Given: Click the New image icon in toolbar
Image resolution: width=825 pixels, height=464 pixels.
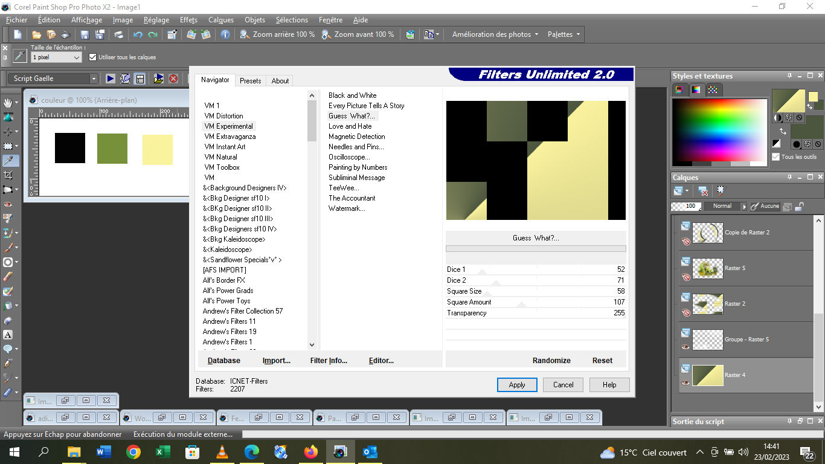Looking at the screenshot, I should pyautogui.click(x=18, y=34).
